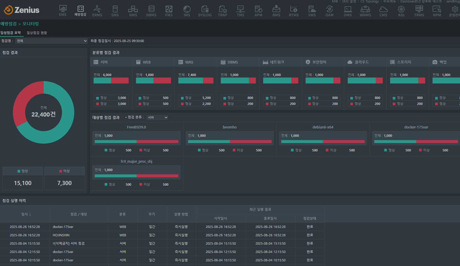Open the CMS cloud icon

point(383,11)
